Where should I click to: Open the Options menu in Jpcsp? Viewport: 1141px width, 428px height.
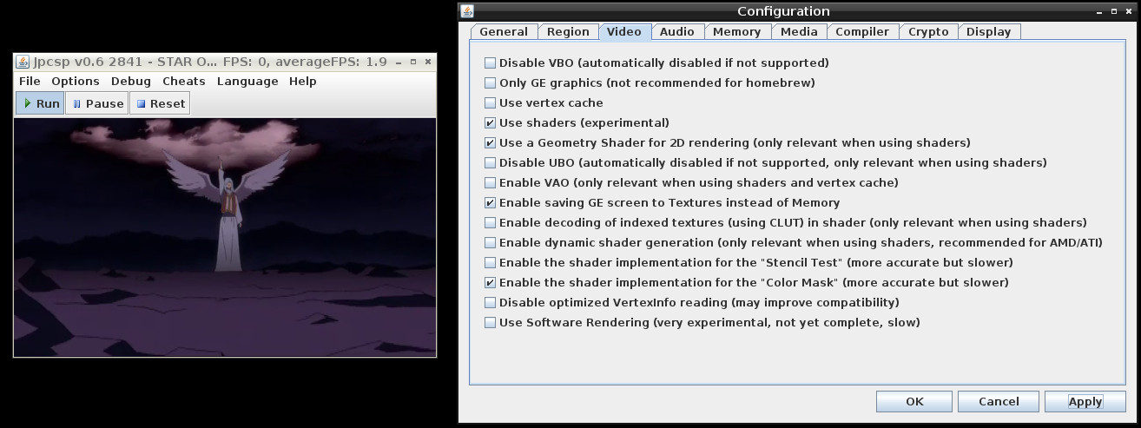[x=76, y=81]
